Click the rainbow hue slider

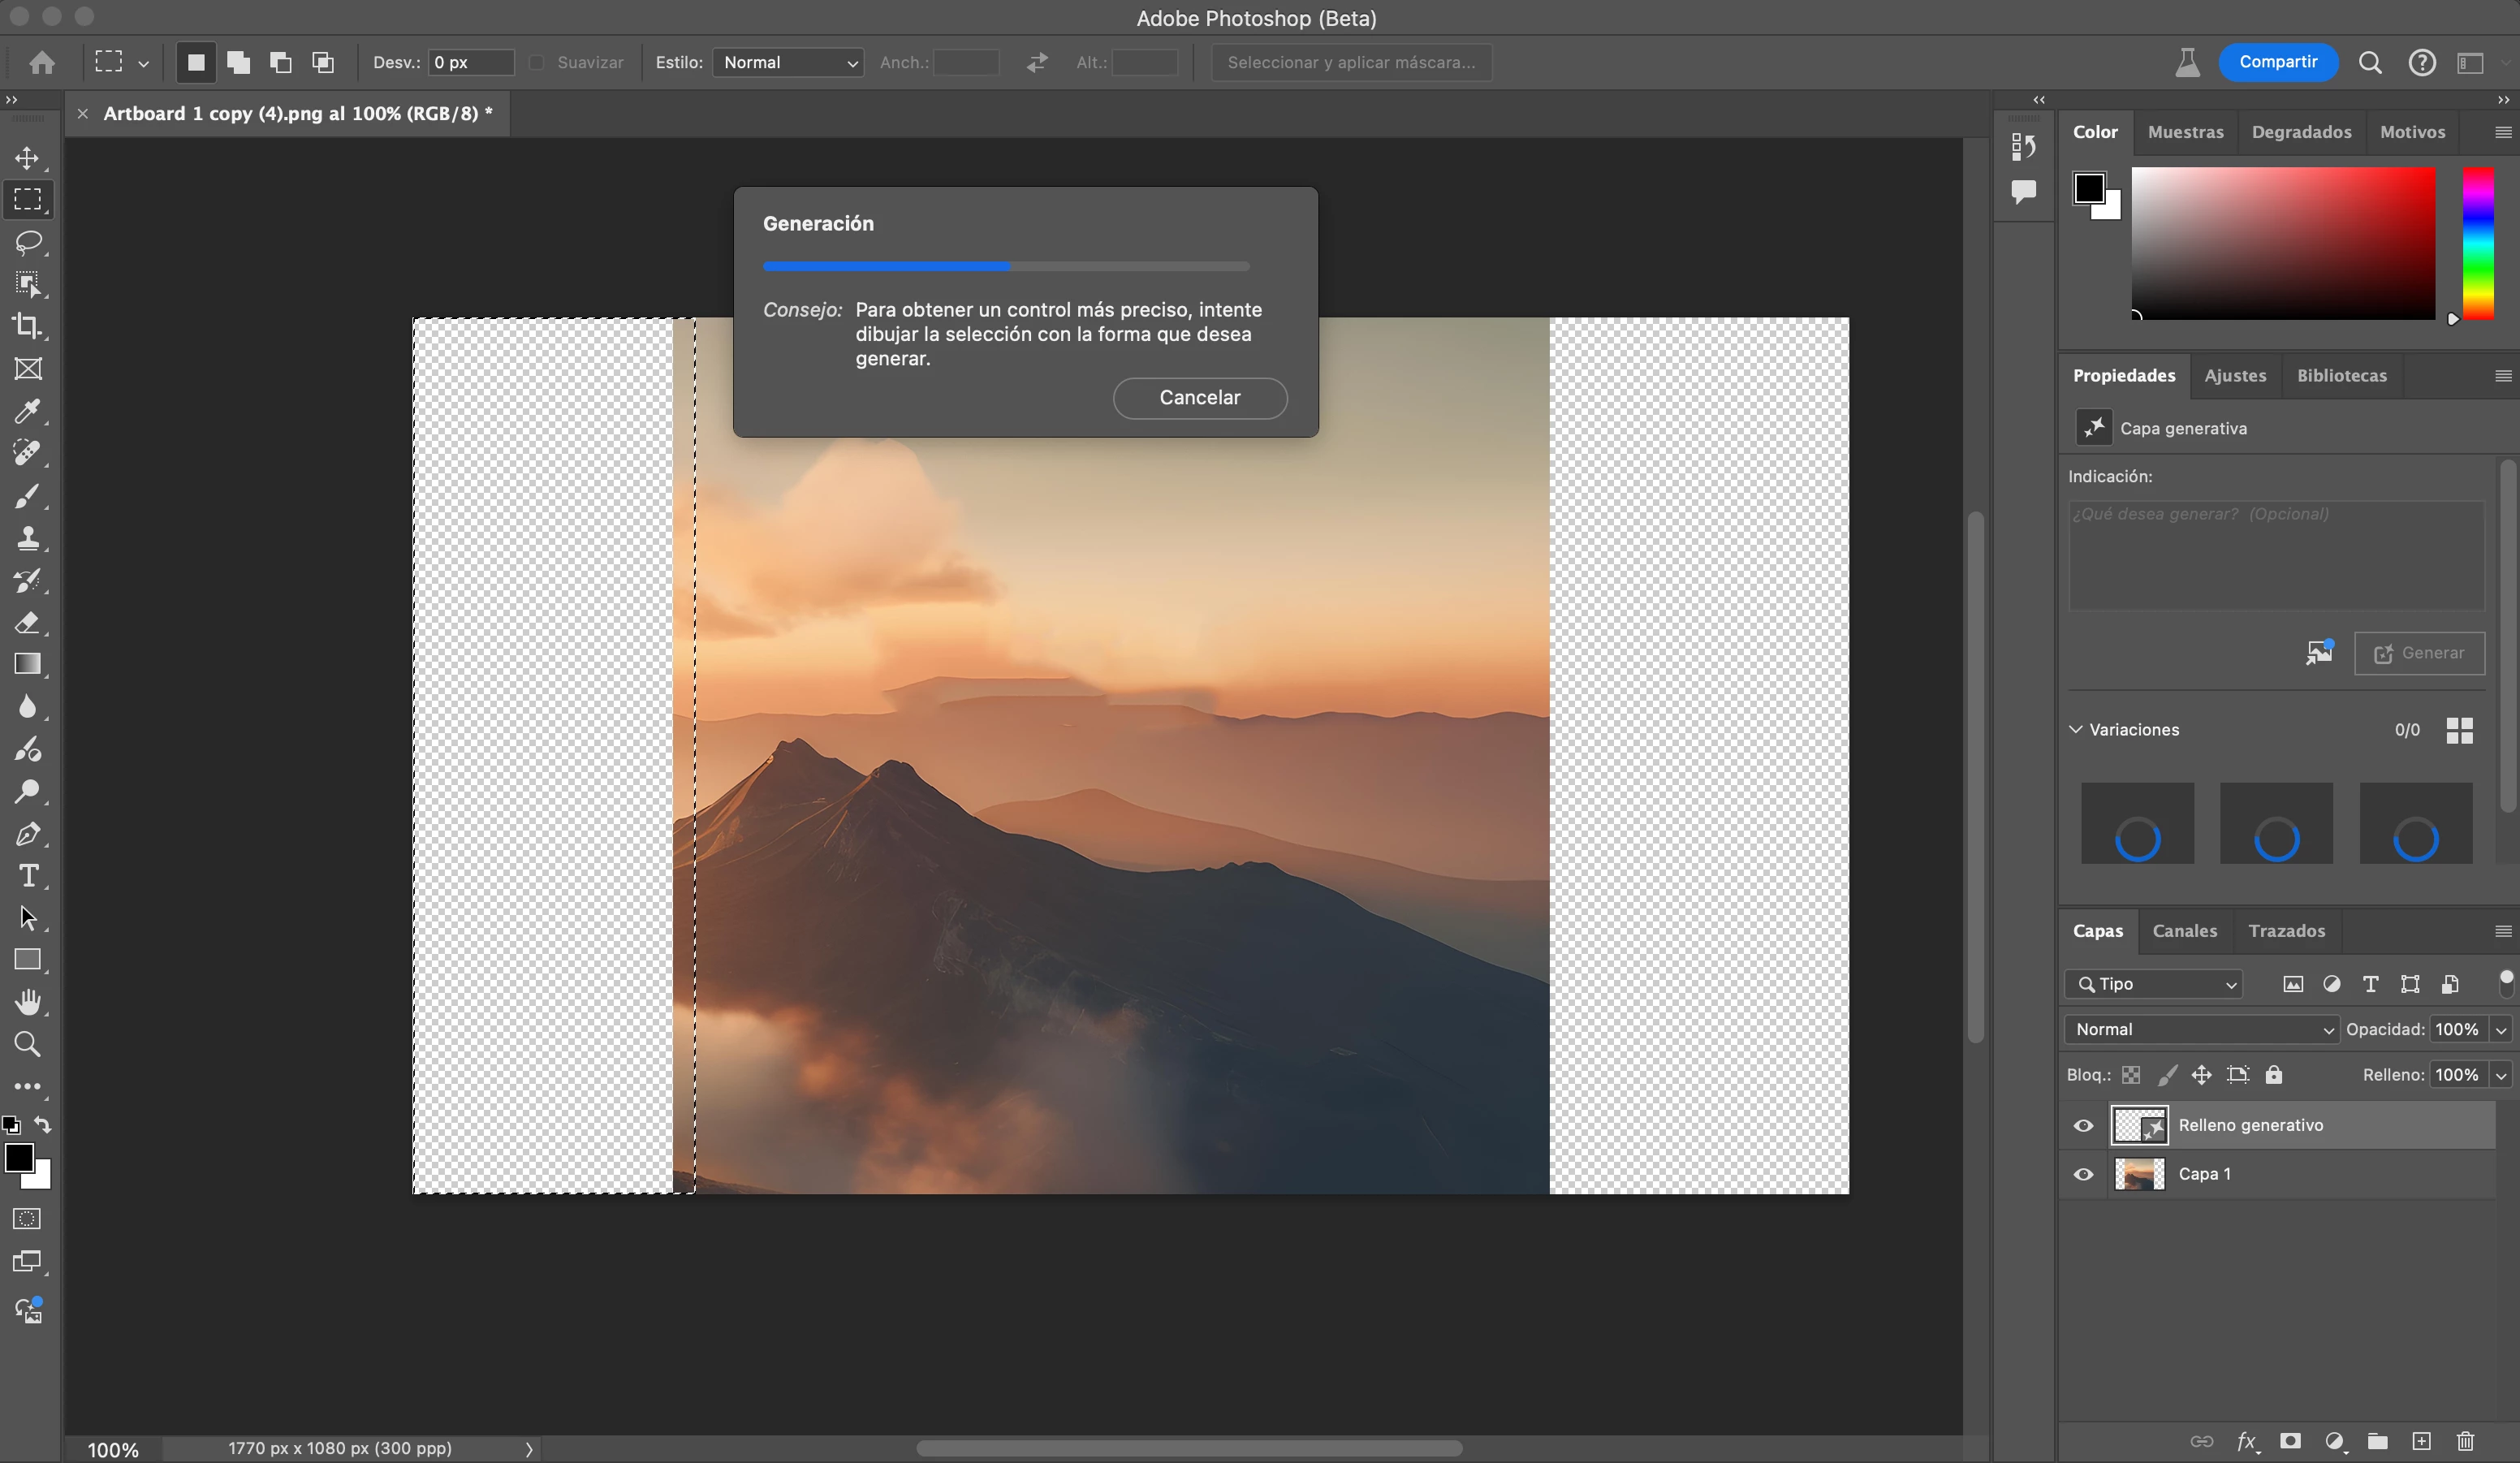[x=2477, y=243]
